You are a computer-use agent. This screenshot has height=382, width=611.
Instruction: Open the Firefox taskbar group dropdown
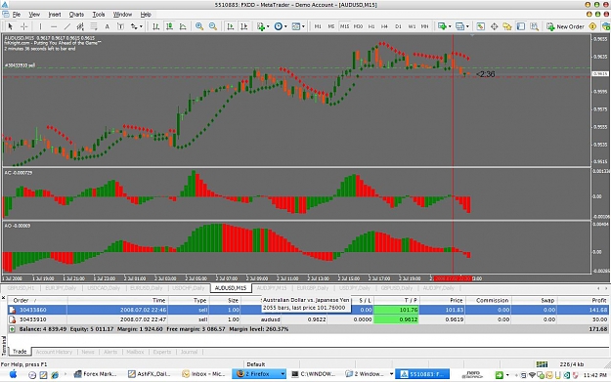click(283, 374)
